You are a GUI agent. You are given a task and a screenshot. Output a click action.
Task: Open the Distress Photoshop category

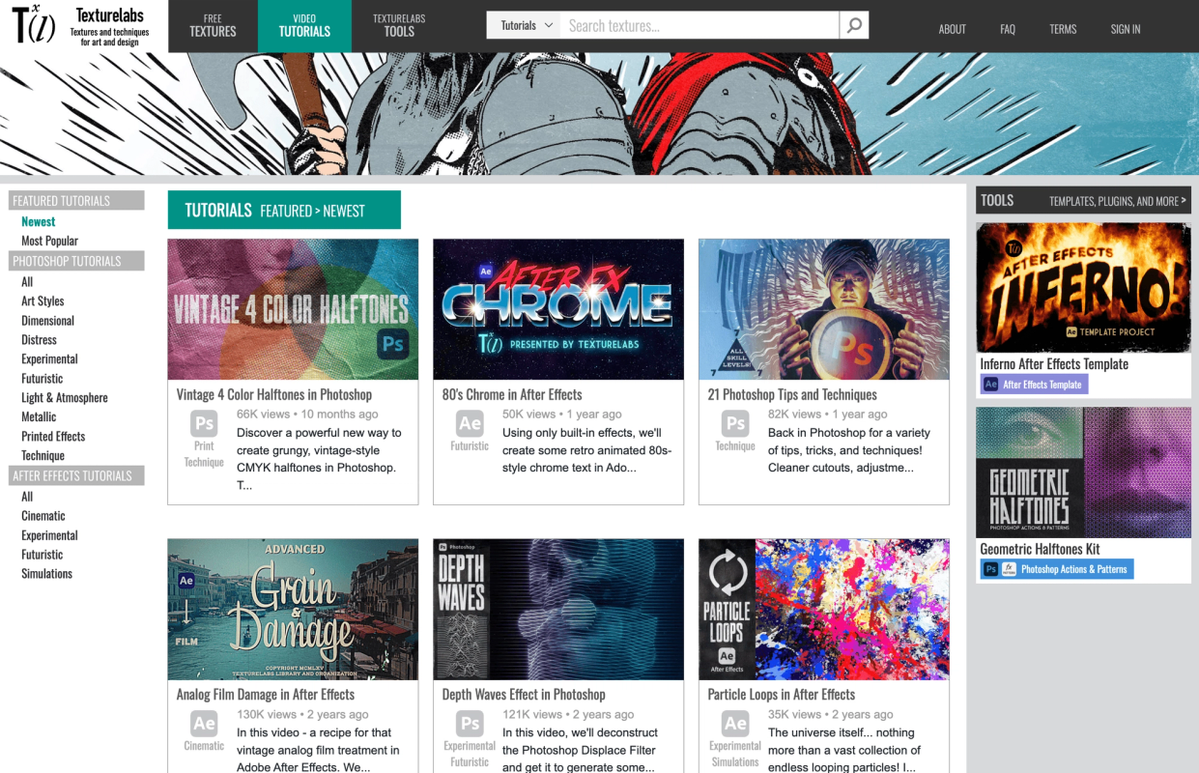39,339
